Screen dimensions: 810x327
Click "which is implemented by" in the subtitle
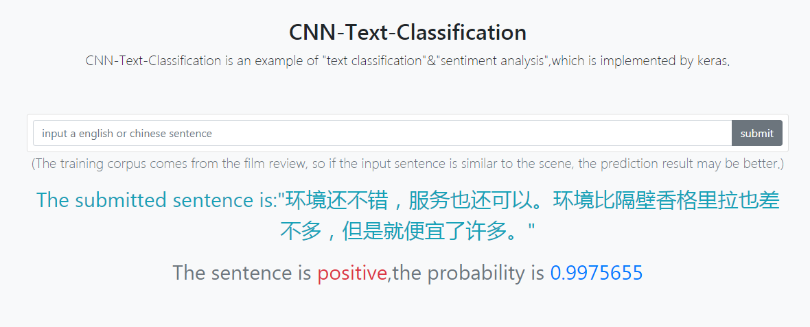[619, 61]
